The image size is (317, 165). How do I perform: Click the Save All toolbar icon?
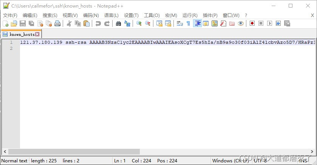pos(31,24)
